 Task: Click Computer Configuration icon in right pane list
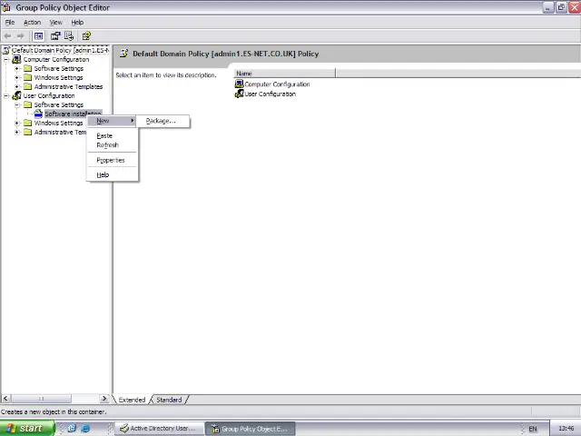(x=239, y=84)
